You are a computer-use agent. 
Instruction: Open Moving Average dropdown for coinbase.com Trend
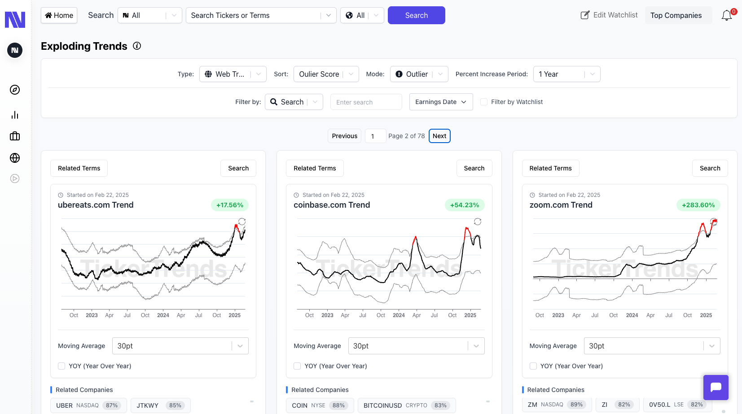coord(416,346)
